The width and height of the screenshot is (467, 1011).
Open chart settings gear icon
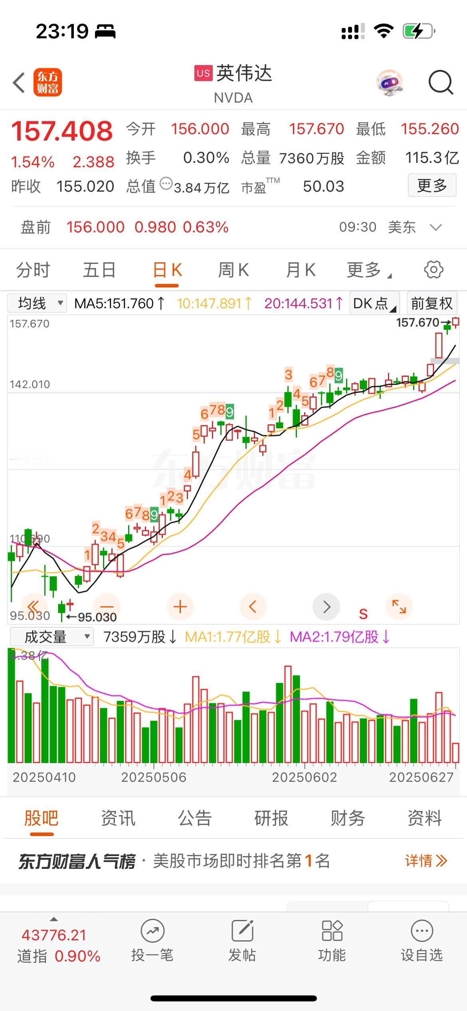coord(433,270)
